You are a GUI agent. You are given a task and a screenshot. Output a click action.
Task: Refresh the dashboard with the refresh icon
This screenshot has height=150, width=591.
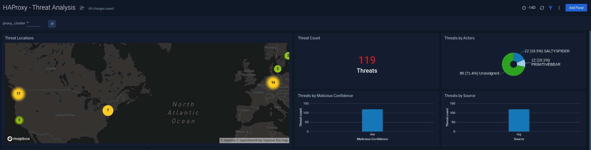(x=542, y=8)
